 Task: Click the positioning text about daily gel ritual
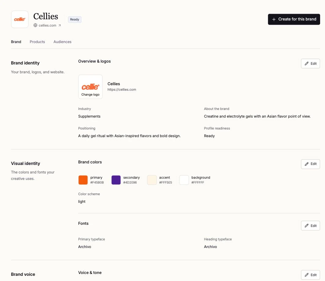tap(129, 136)
